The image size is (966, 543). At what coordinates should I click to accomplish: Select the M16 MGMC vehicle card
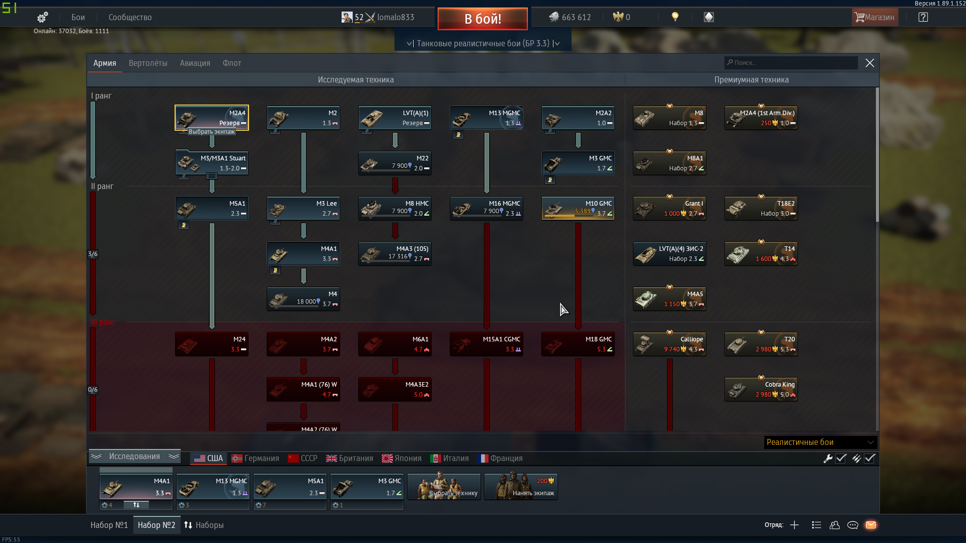pyautogui.click(x=487, y=208)
